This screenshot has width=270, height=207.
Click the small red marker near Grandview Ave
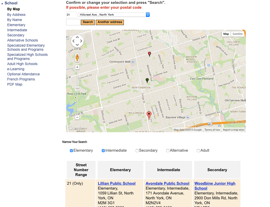(150, 54)
